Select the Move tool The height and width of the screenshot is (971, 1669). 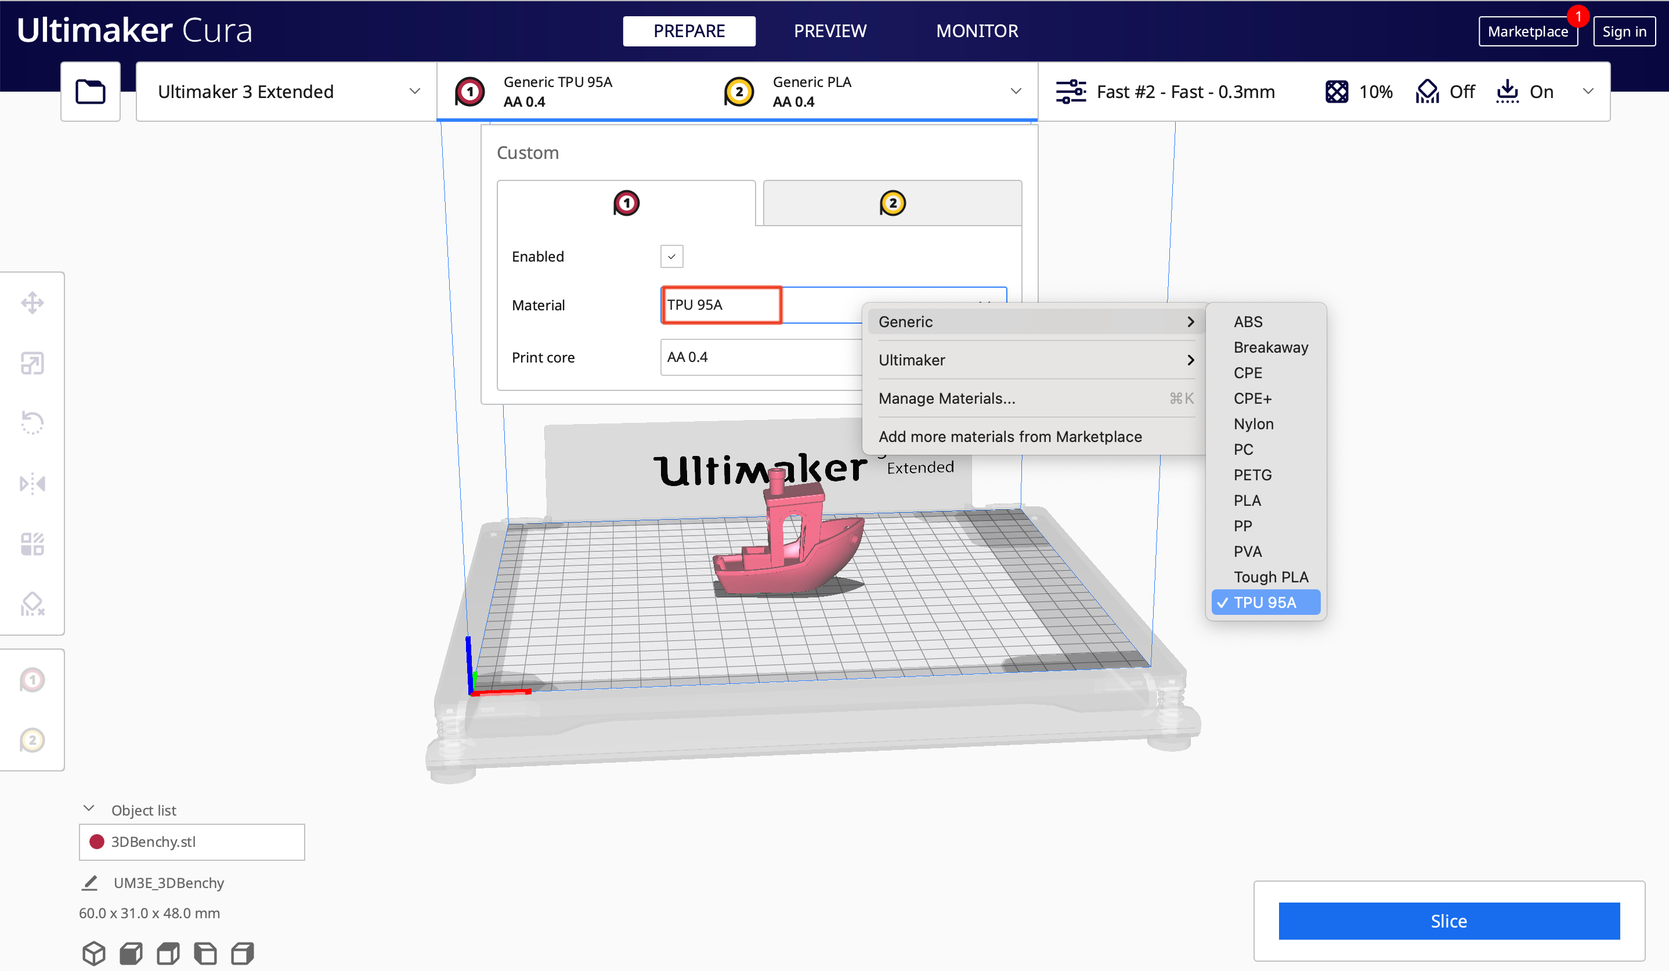click(x=32, y=303)
